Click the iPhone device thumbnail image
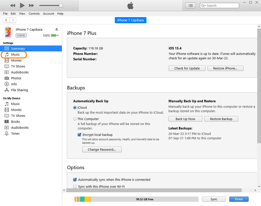Image resolution: width=261 pixels, height=206 pixels. click(8, 32)
